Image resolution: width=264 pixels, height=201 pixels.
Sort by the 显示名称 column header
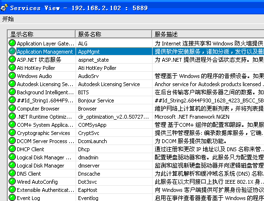[42, 34]
